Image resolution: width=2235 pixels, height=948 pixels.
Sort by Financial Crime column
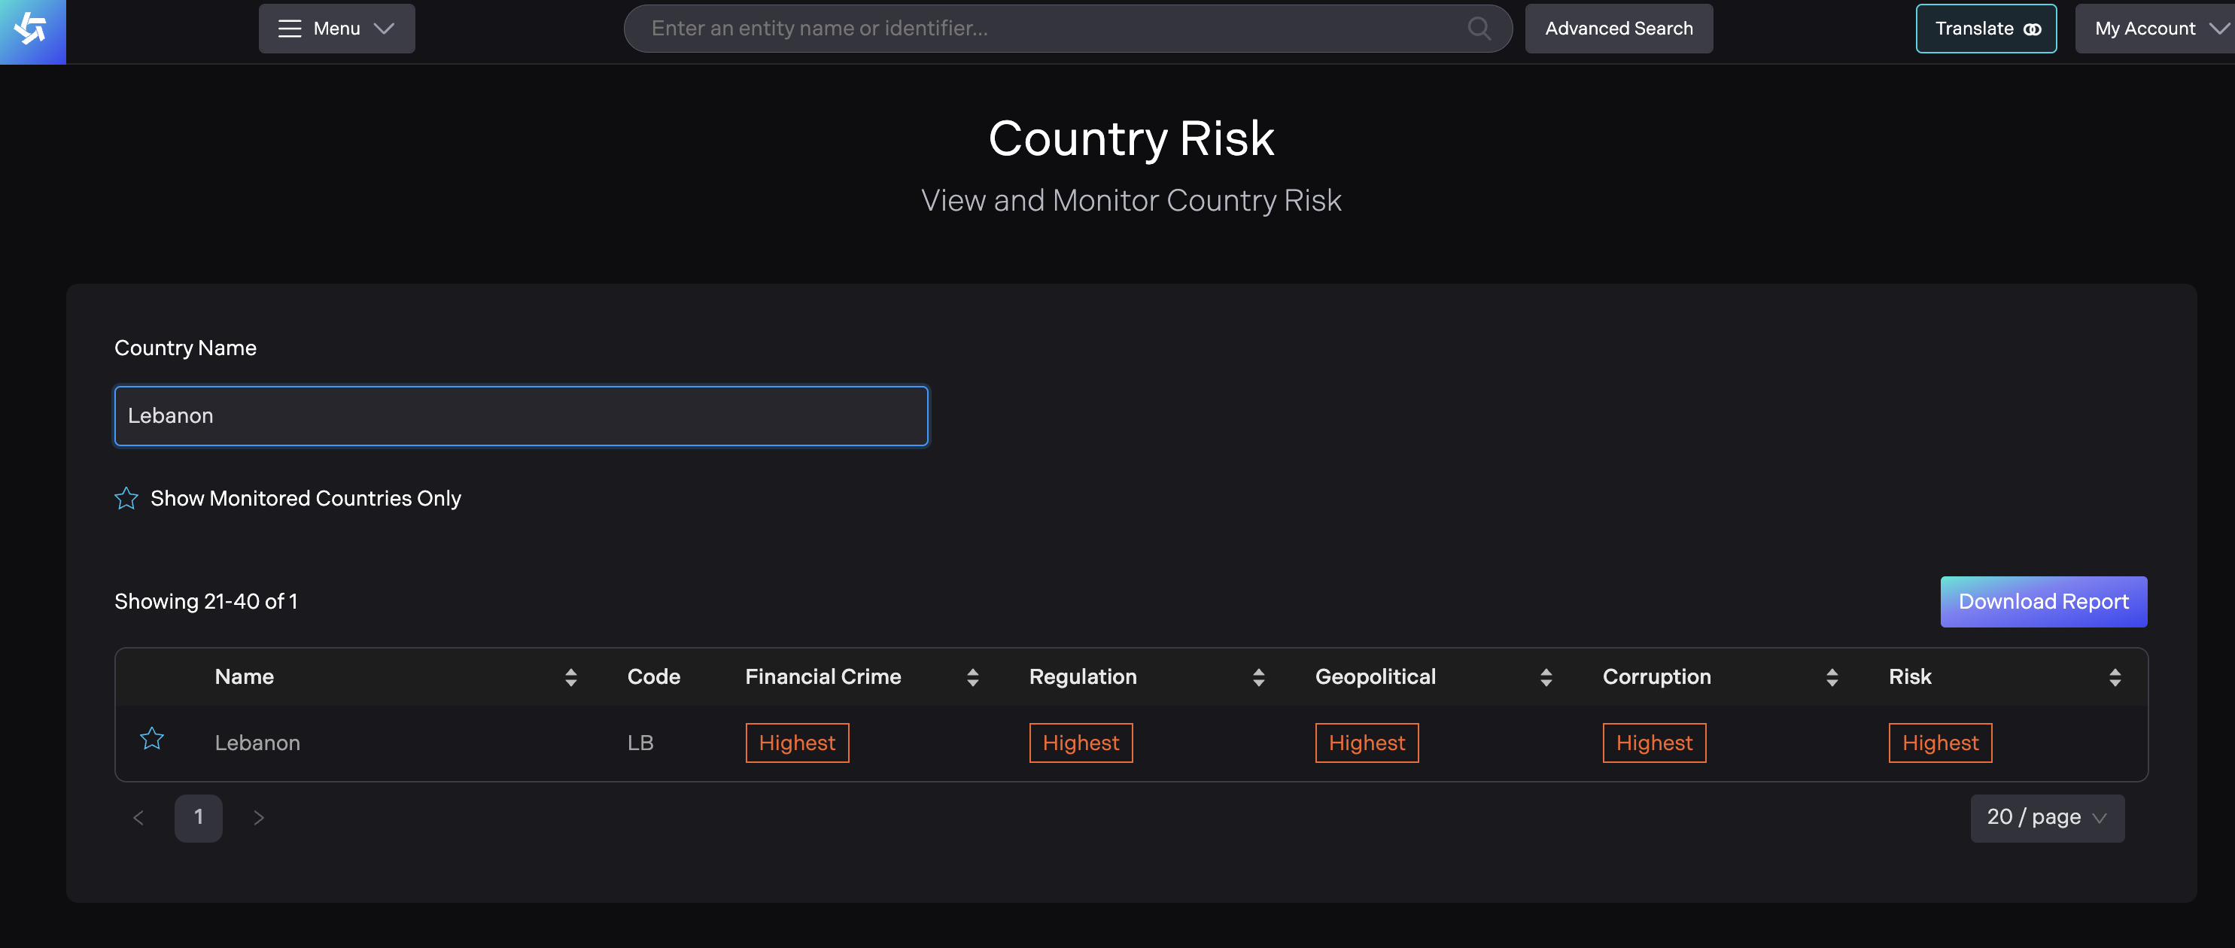[972, 677]
